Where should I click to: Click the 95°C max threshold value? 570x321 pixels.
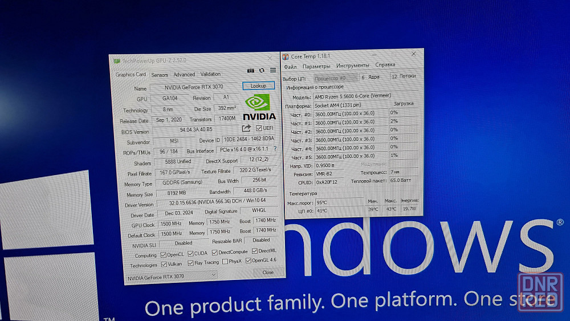(x=339, y=202)
